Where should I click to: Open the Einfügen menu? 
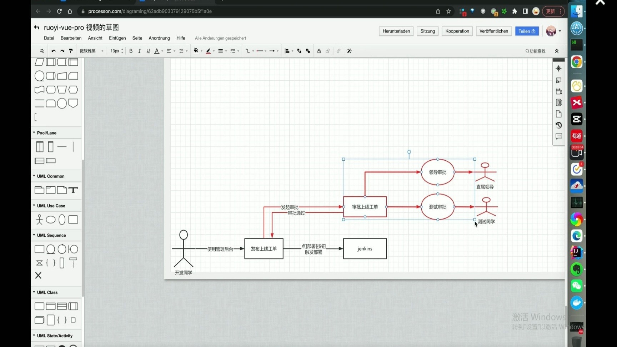click(117, 38)
